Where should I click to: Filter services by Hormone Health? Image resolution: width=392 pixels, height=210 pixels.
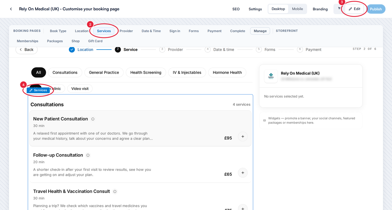pos(227,73)
